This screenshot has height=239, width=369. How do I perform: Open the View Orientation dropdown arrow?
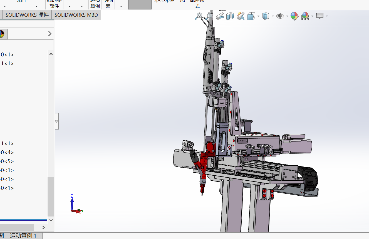pyautogui.click(x=258, y=16)
